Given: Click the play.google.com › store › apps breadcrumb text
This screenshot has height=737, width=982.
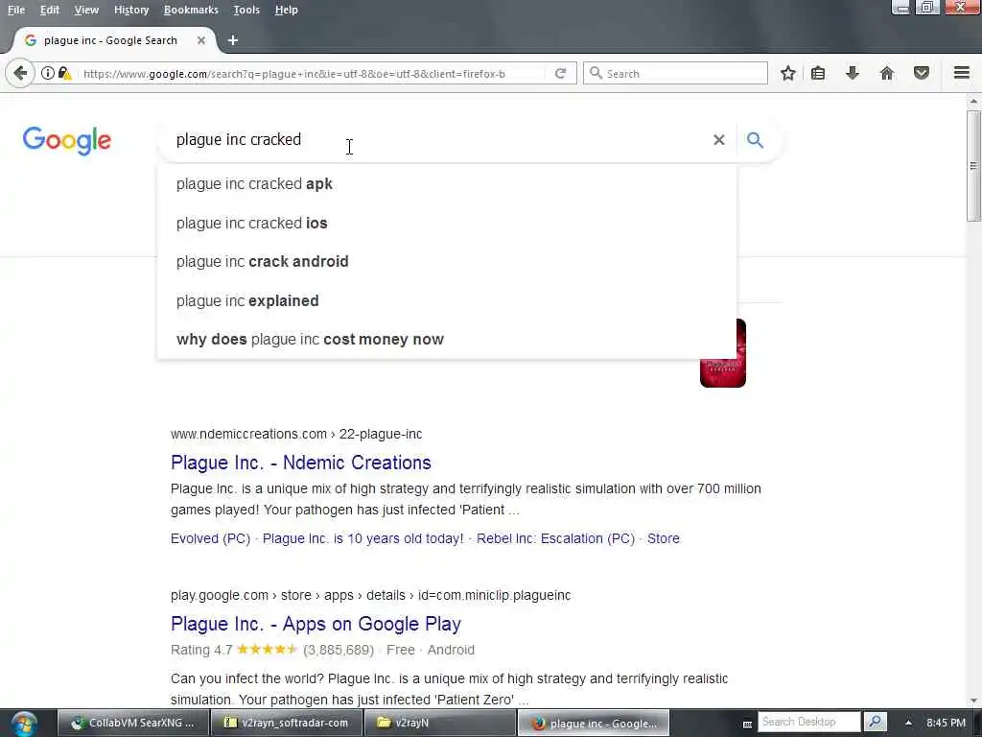Looking at the screenshot, I should tap(371, 595).
